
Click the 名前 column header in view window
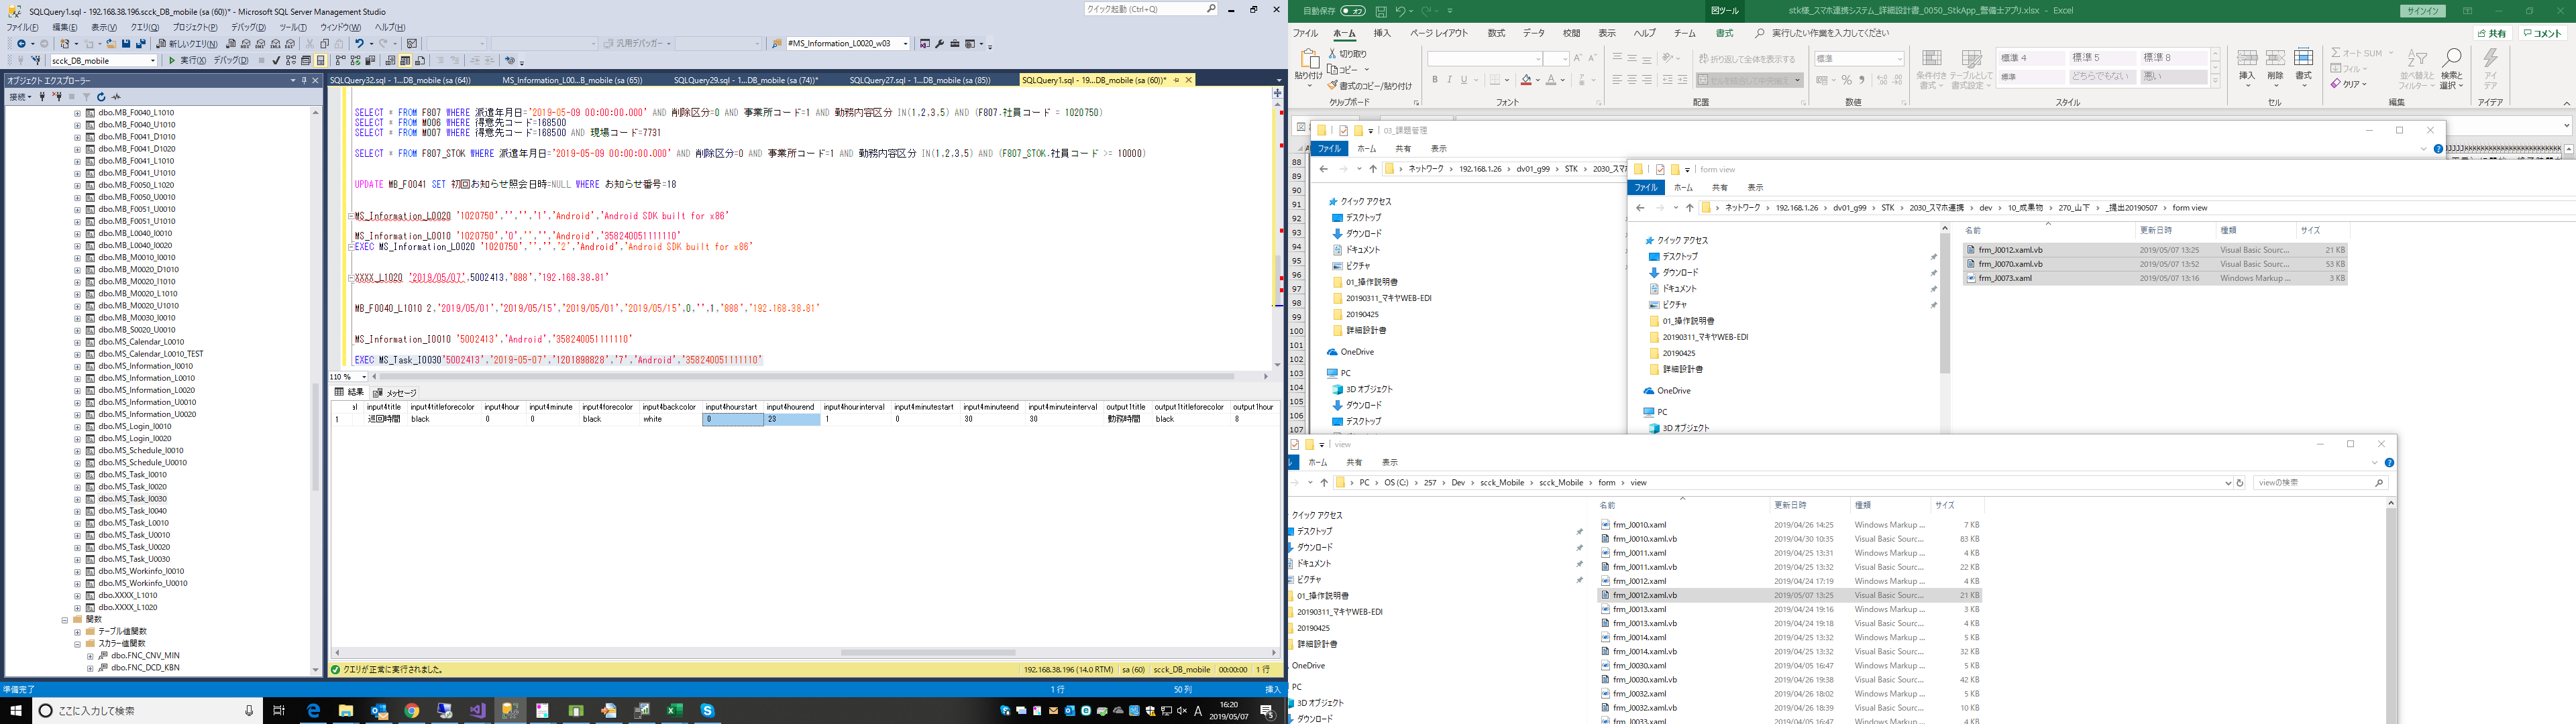pyautogui.click(x=1607, y=505)
